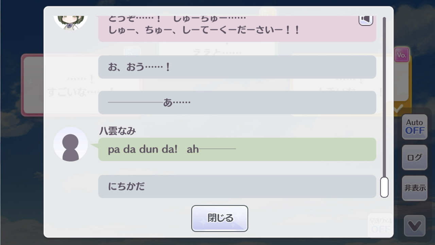The width and height of the screenshot is (435, 245).
Task: Hide the UI with the 非表示 button
Action: [x=415, y=188]
